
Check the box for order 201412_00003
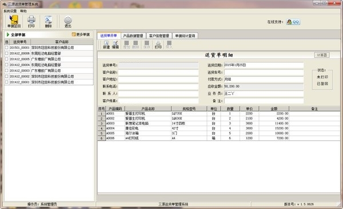6,70
